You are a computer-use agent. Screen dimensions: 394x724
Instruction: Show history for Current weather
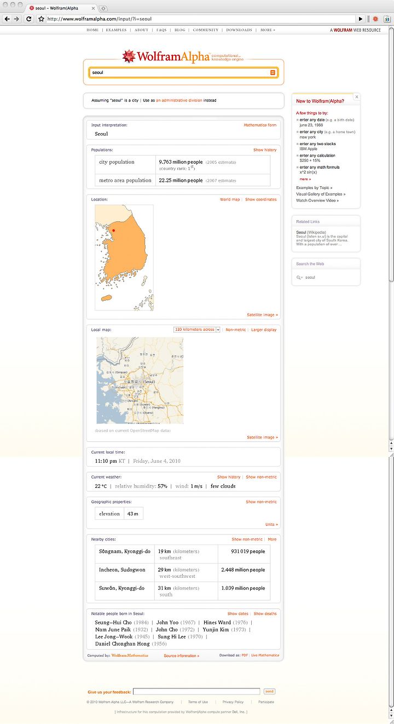click(x=229, y=478)
